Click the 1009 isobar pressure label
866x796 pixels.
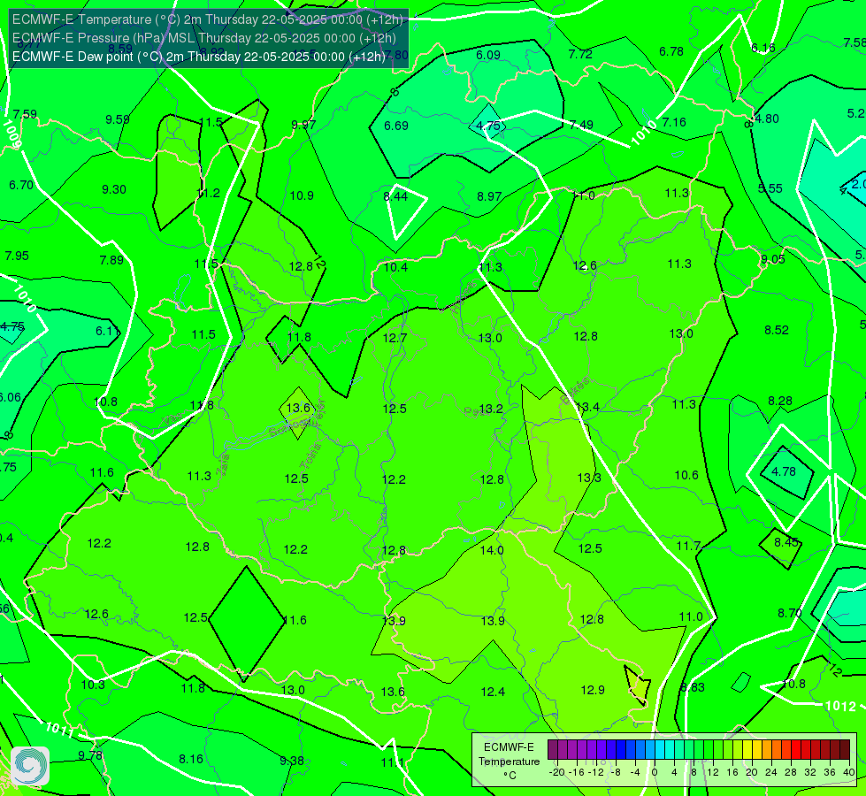pyautogui.click(x=12, y=134)
